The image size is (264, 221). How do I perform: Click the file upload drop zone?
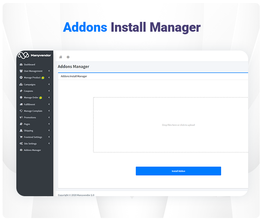[x=171, y=125]
